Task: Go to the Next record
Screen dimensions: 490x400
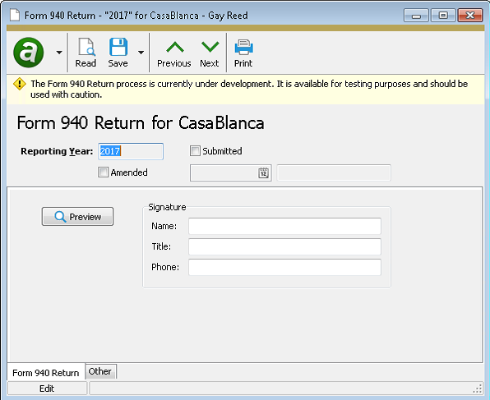Action: point(210,53)
